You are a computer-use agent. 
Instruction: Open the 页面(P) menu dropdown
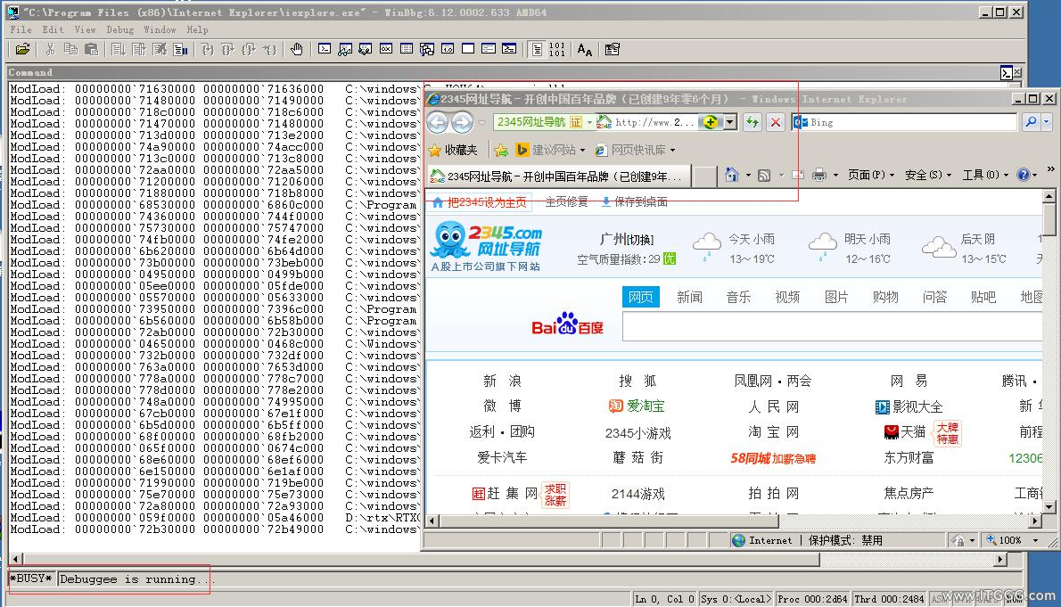click(871, 175)
